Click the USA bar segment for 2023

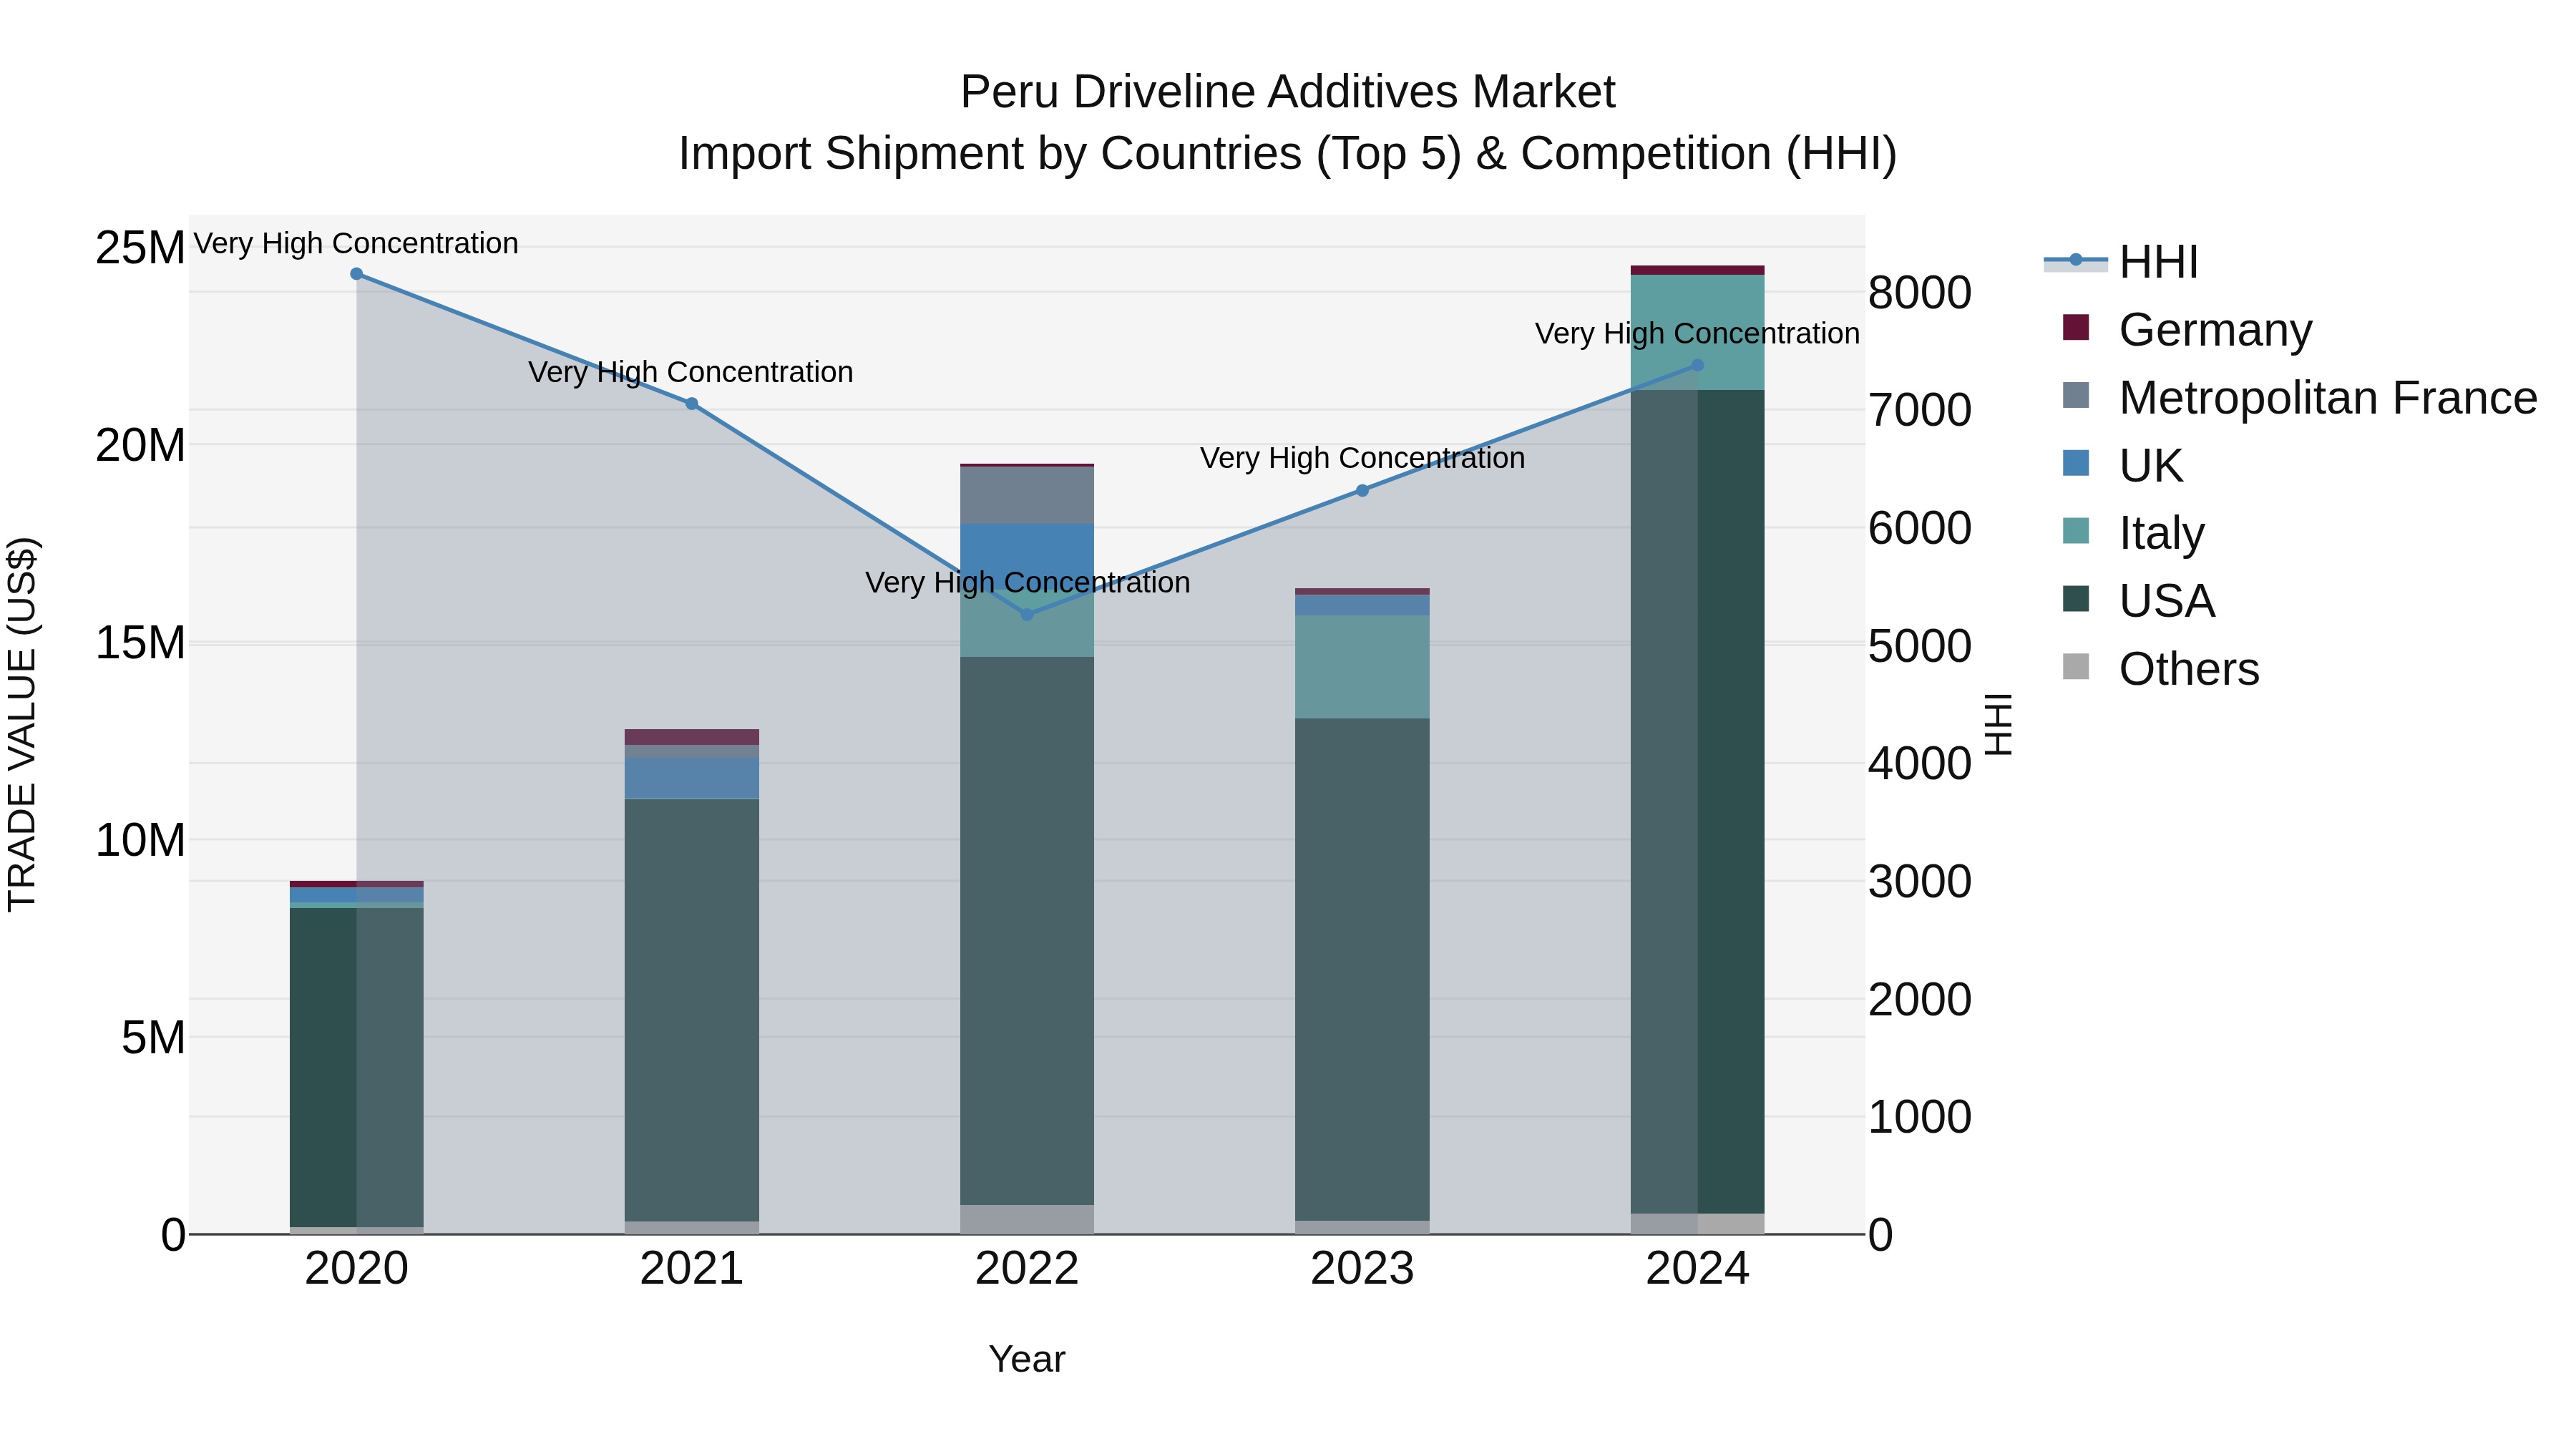pyautogui.click(x=1362, y=969)
